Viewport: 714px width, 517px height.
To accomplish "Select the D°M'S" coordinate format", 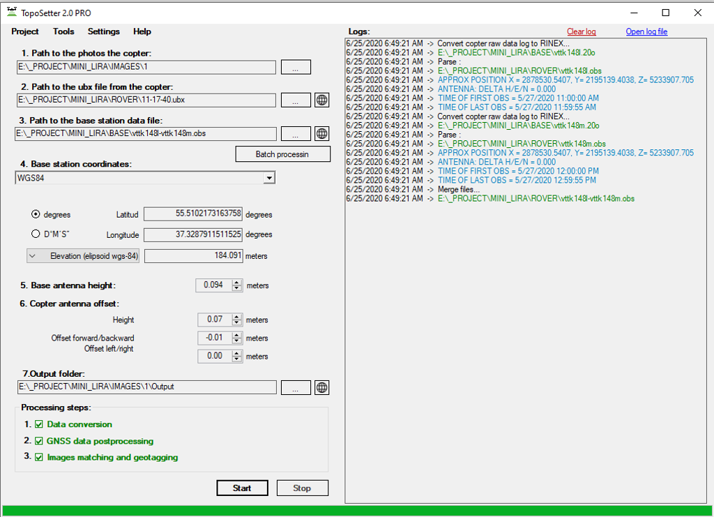I will pos(36,234).
